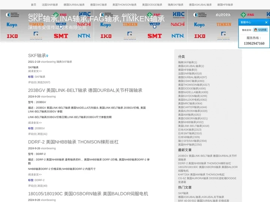Click 阅读全文>> under the SKF轴承 post
The width and height of the screenshot is (270, 202).
(35, 71)
